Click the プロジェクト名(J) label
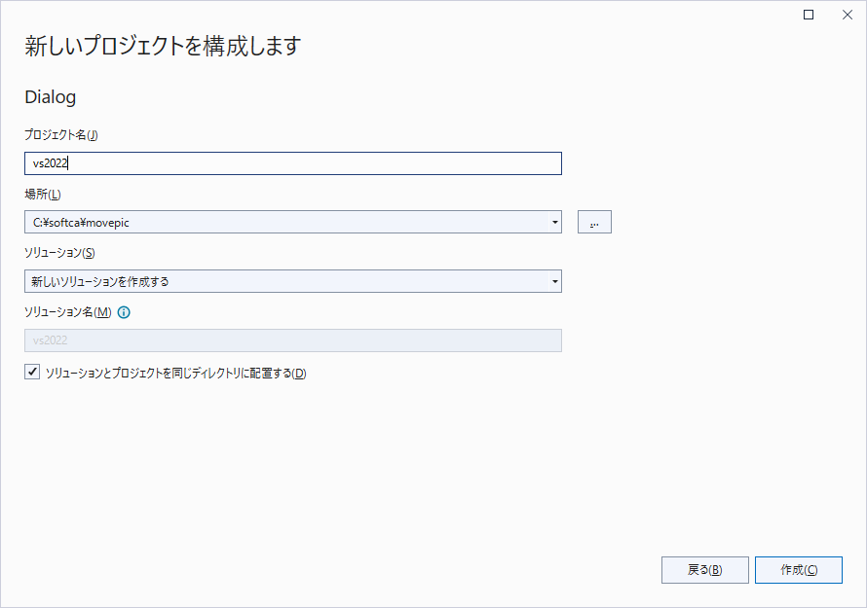Screen dimensions: 867x608 (x=61, y=135)
